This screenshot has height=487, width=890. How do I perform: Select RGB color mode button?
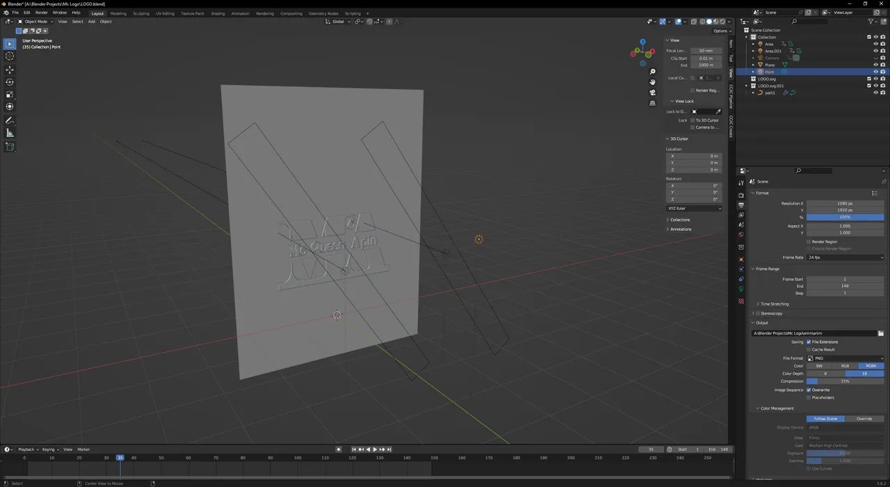click(845, 366)
